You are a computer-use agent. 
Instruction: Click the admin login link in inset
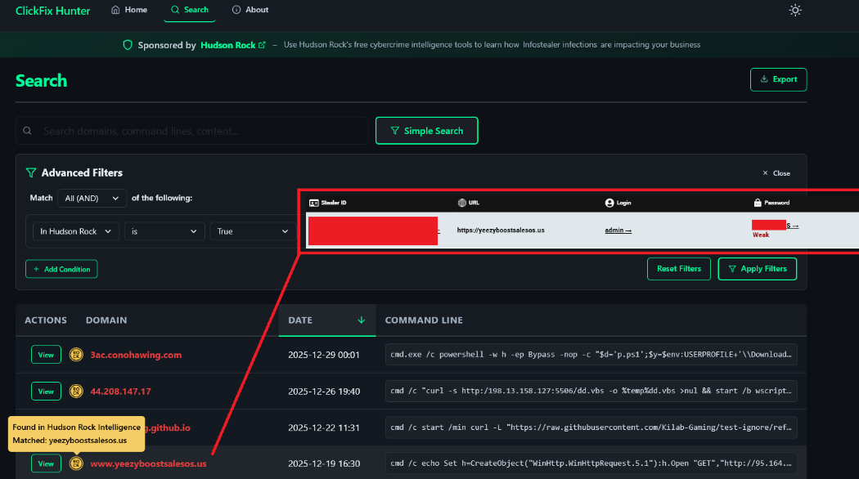618,231
